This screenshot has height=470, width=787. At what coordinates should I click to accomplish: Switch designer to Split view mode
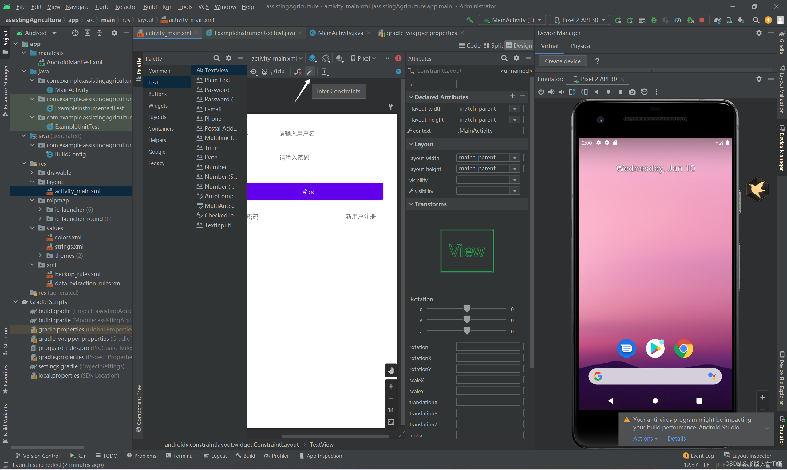[493, 45]
